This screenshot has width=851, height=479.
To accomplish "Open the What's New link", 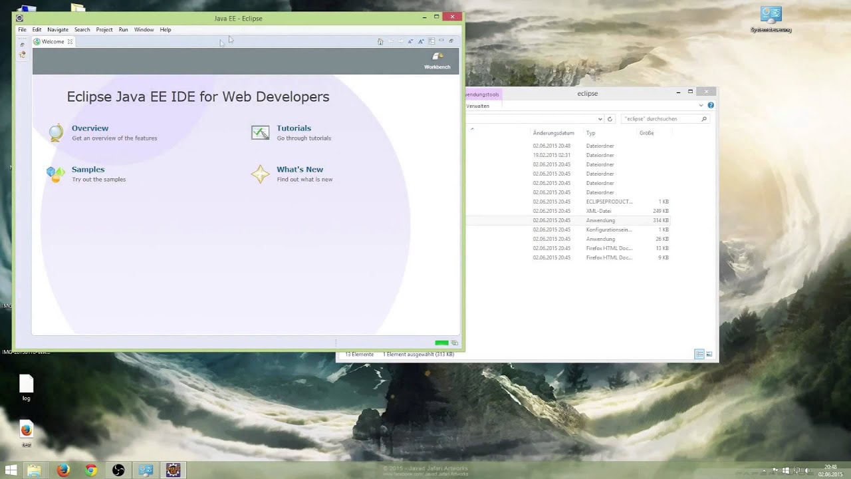I will (x=300, y=169).
